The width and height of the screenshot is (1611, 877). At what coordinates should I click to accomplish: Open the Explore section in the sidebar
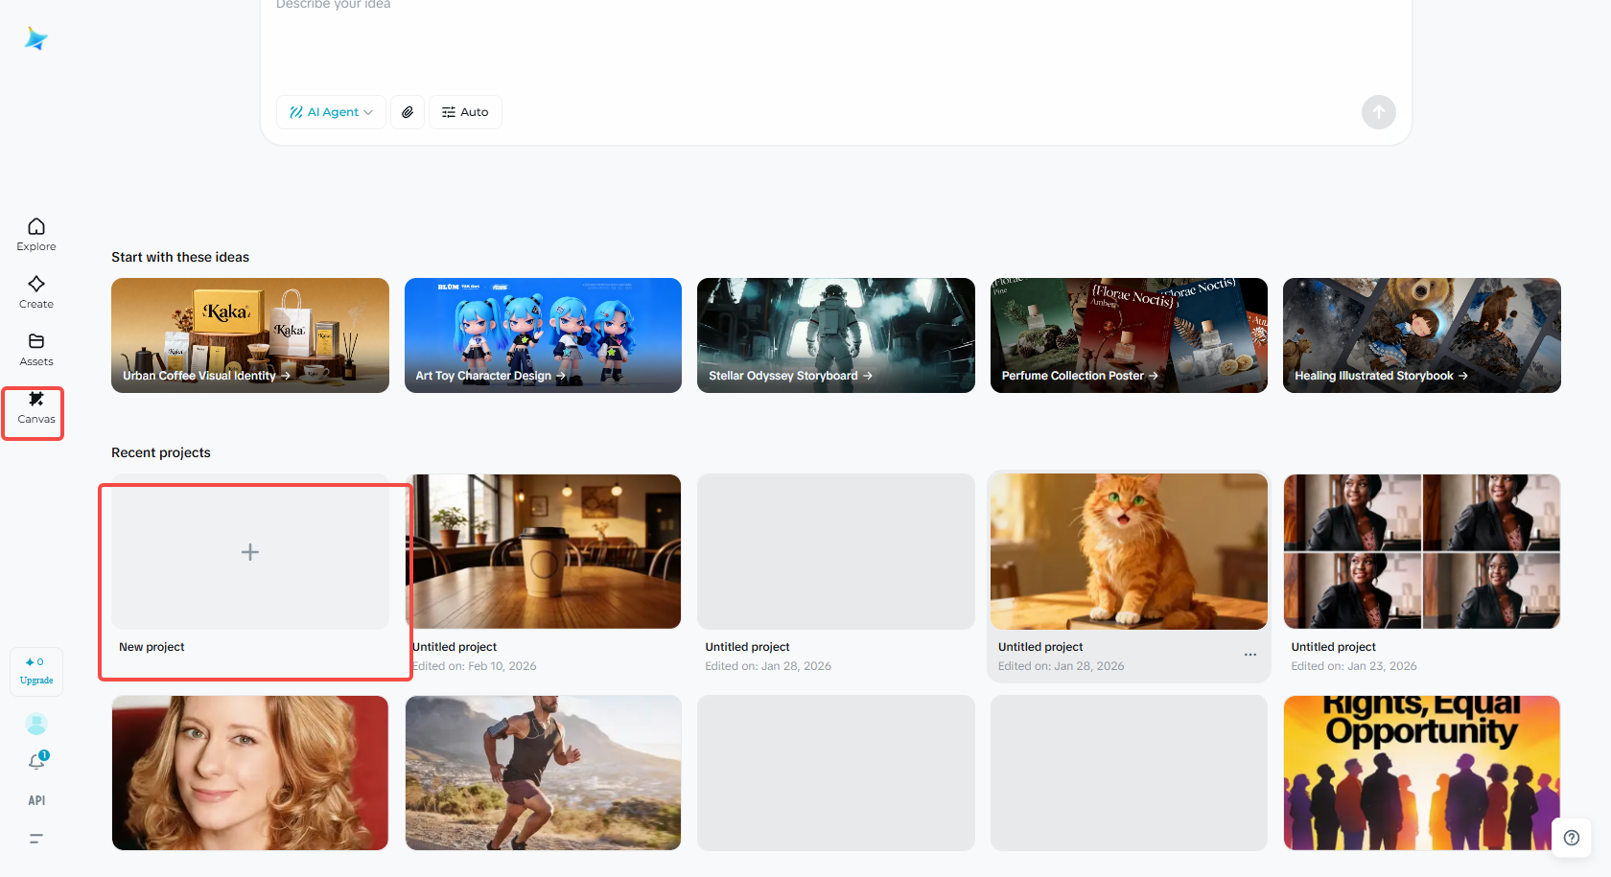(35, 234)
